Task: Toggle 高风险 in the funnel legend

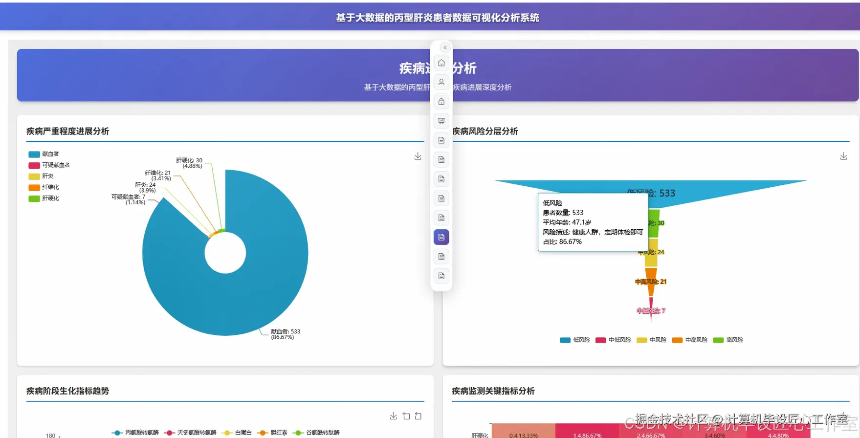Action: pos(728,340)
